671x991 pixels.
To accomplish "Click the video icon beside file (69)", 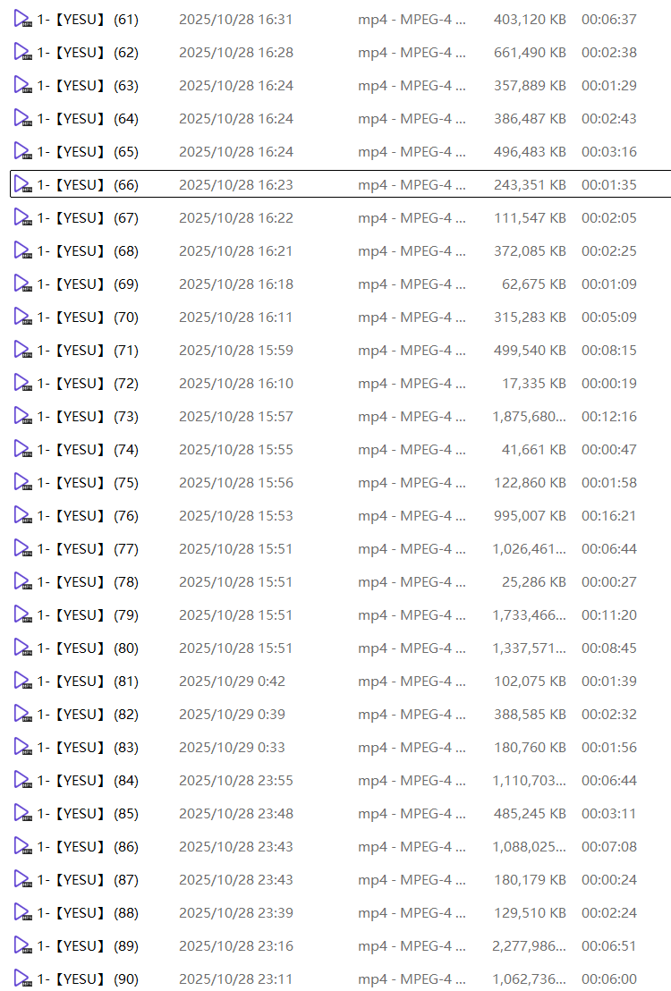I will (x=22, y=284).
